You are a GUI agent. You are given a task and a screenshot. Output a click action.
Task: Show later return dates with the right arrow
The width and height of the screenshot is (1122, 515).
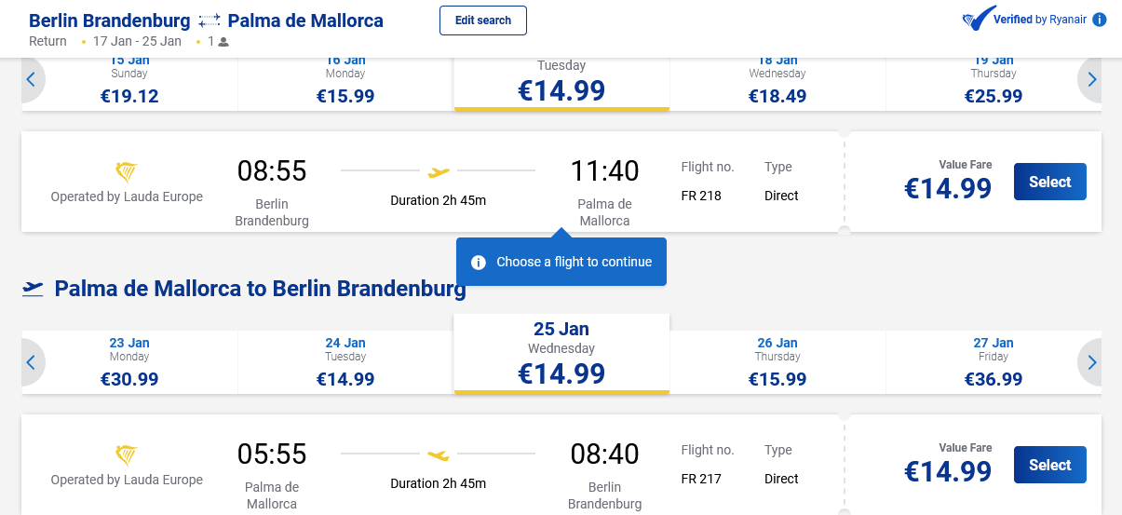click(1091, 362)
